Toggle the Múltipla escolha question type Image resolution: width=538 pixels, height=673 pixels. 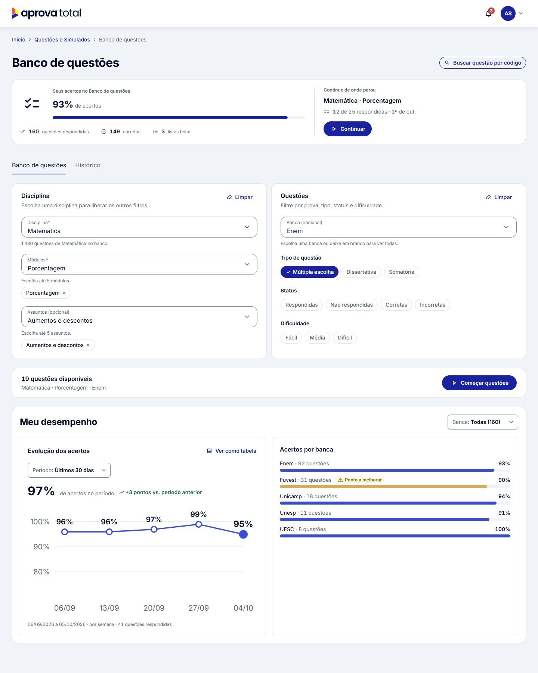[309, 272]
